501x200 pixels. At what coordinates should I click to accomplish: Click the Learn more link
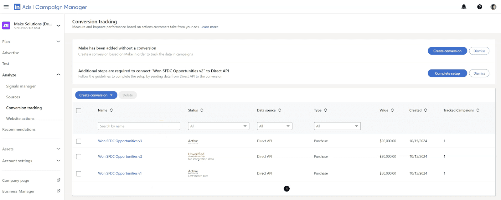click(209, 27)
